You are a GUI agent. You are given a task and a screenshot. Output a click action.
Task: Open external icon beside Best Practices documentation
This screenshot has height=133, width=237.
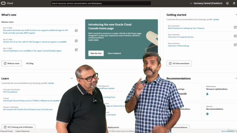point(235,27)
